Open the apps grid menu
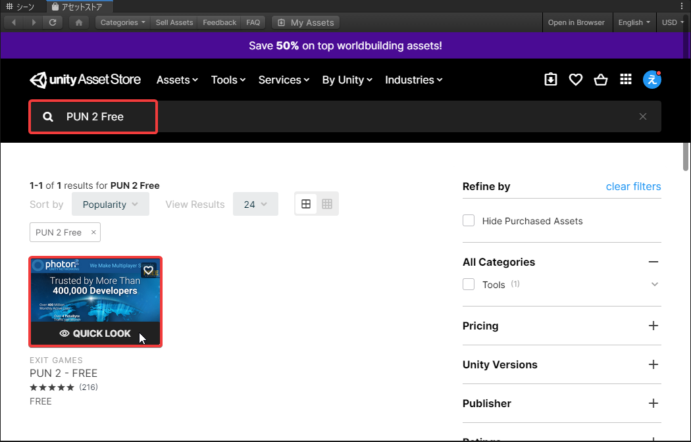 click(x=626, y=79)
